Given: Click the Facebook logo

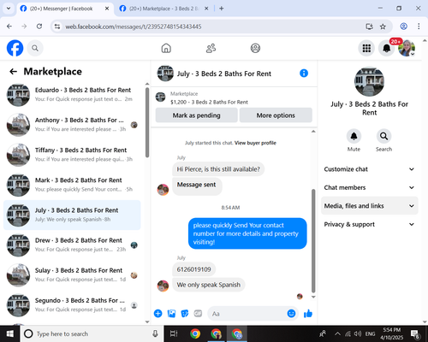Looking at the screenshot, I should coord(15,48).
